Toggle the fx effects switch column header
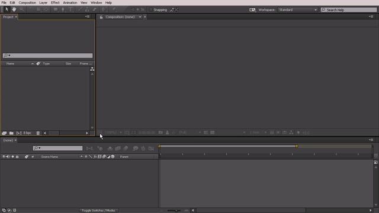 point(95,157)
